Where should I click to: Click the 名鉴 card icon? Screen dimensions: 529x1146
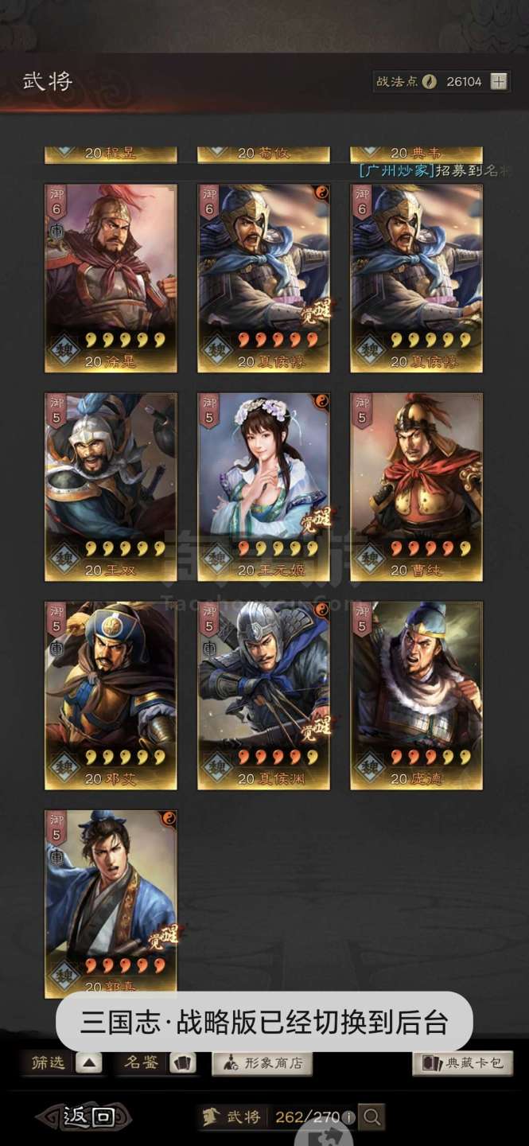184,1063
